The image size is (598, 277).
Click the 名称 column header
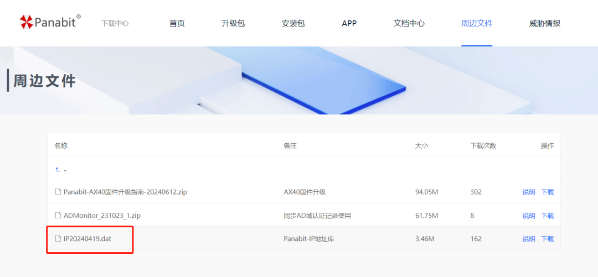61,145
